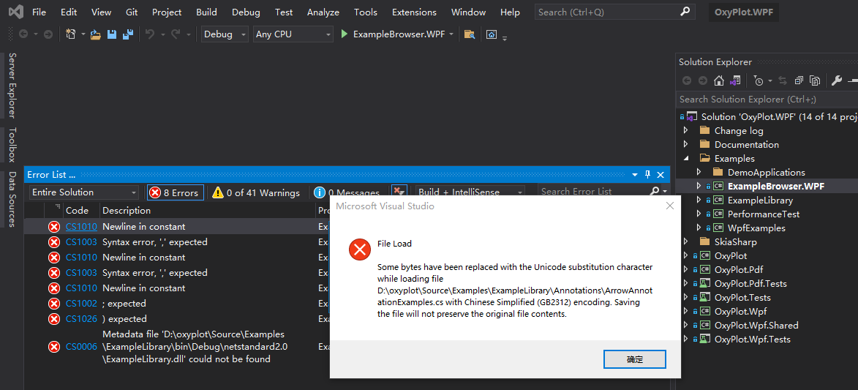Open the Analyze menu

[x=323, y=12]
